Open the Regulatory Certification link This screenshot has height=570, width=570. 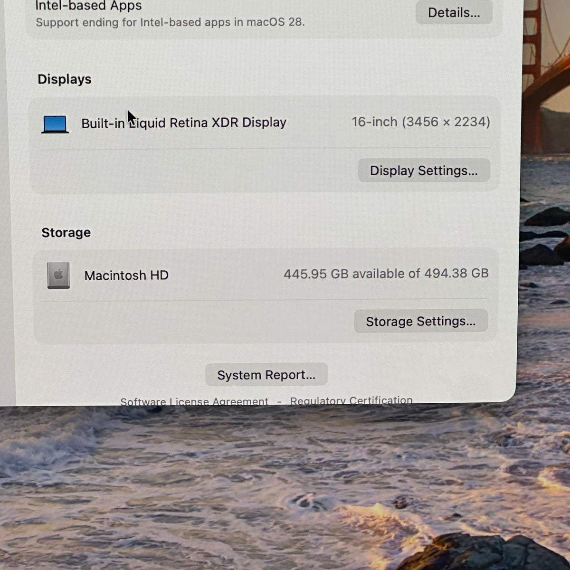tap(351, 400)
